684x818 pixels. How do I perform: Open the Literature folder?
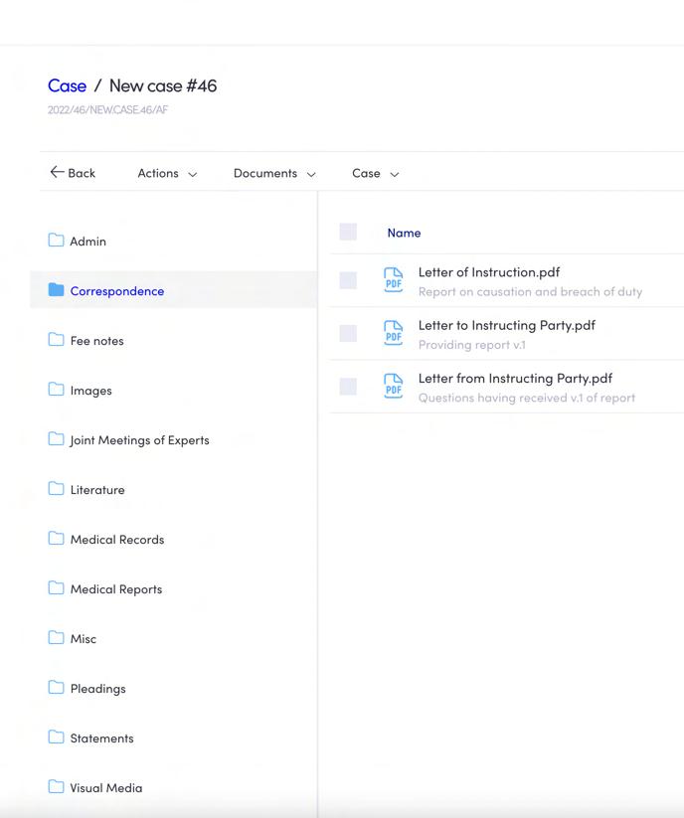click(x=97, y=490)
